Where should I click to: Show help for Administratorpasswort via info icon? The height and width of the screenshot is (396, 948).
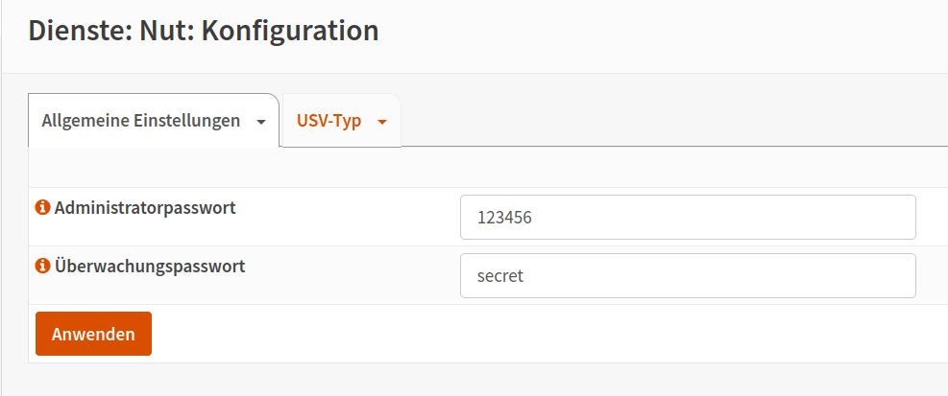pyautogui.click(x=42, y=208)
